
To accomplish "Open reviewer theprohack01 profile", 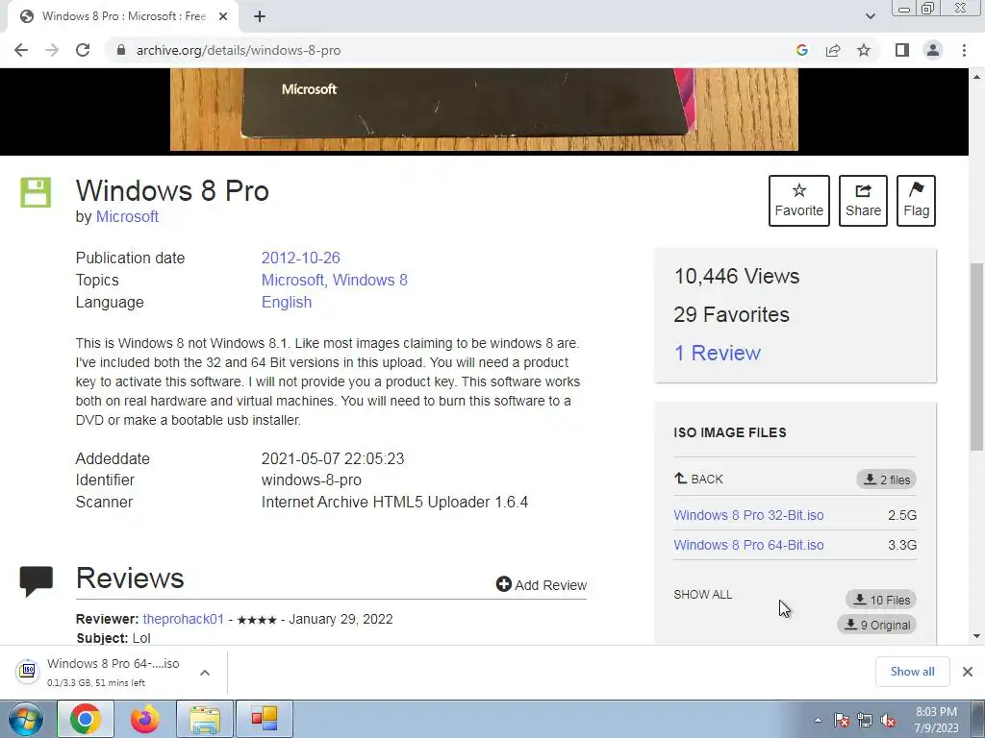I will pyautogui.click(x=184, y=619).
